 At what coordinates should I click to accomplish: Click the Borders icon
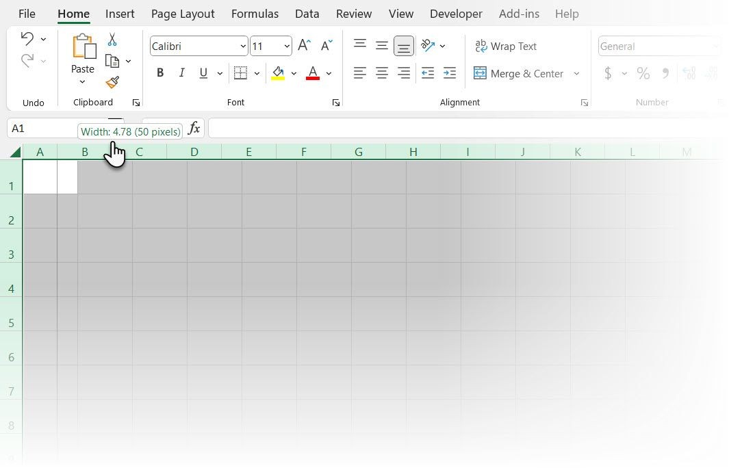pos(240,73)
